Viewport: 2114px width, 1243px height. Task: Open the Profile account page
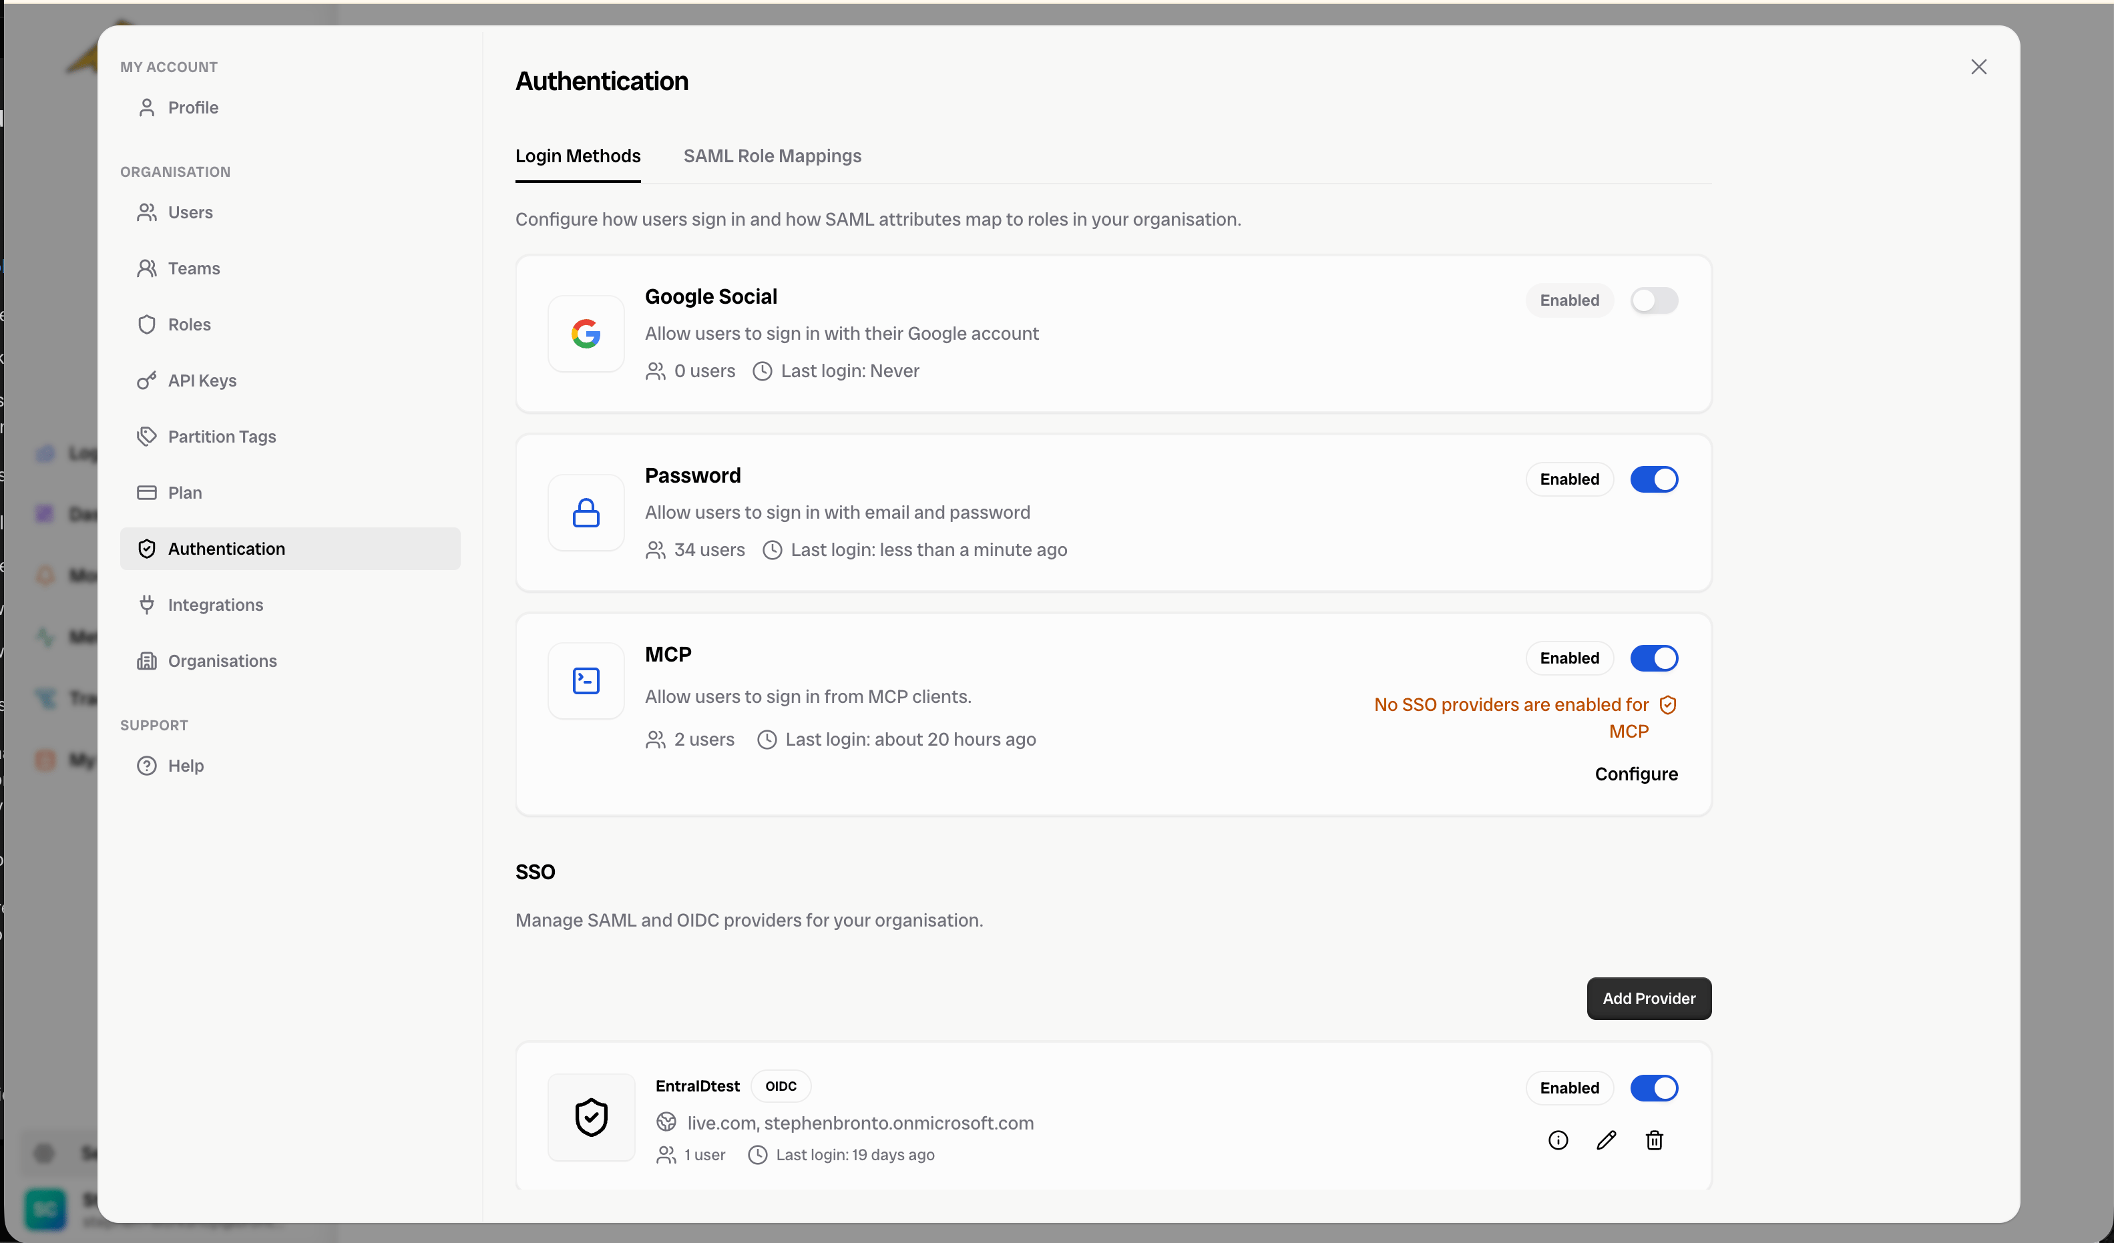pos(289,107)
